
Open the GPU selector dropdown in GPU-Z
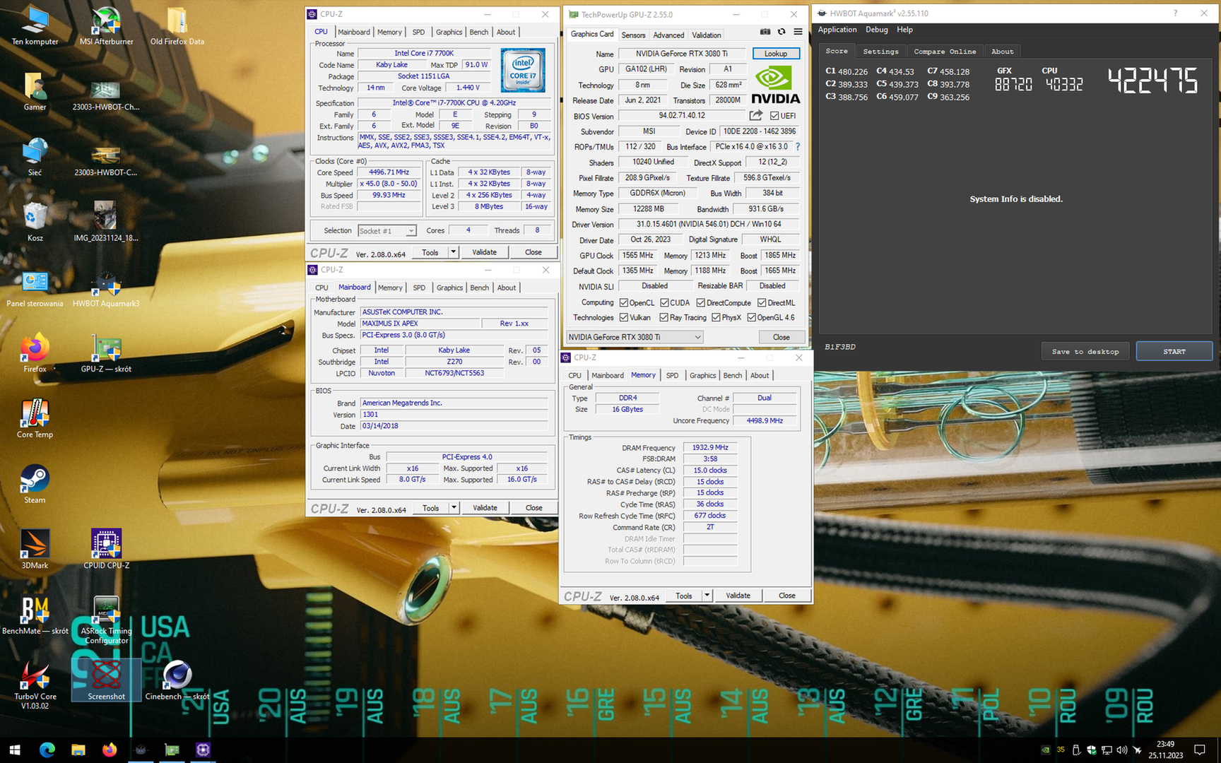coord(635,337)
